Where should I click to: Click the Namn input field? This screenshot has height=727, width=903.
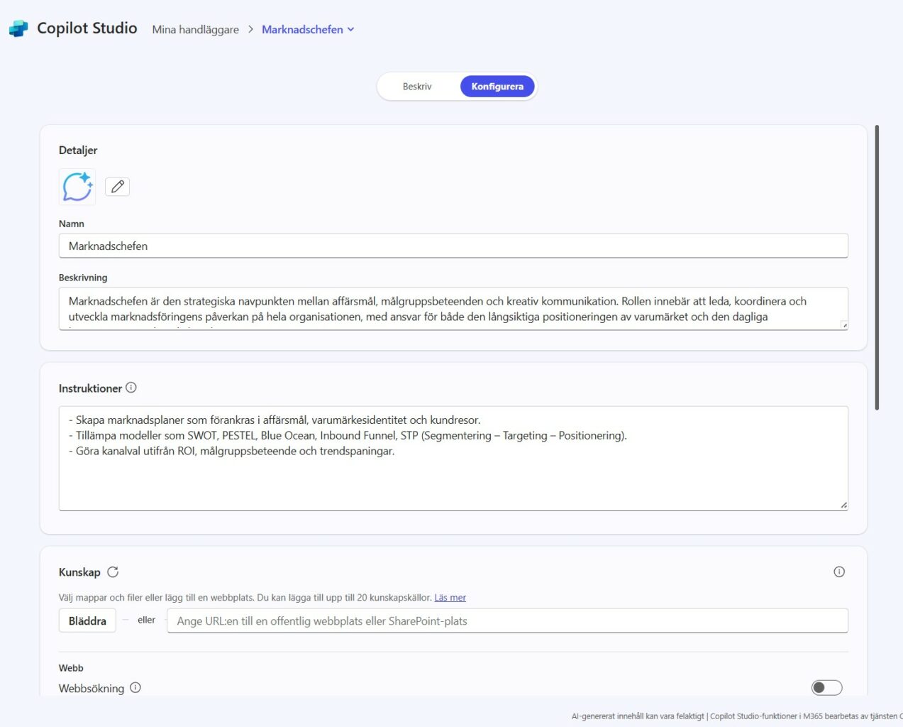(453, 246)
